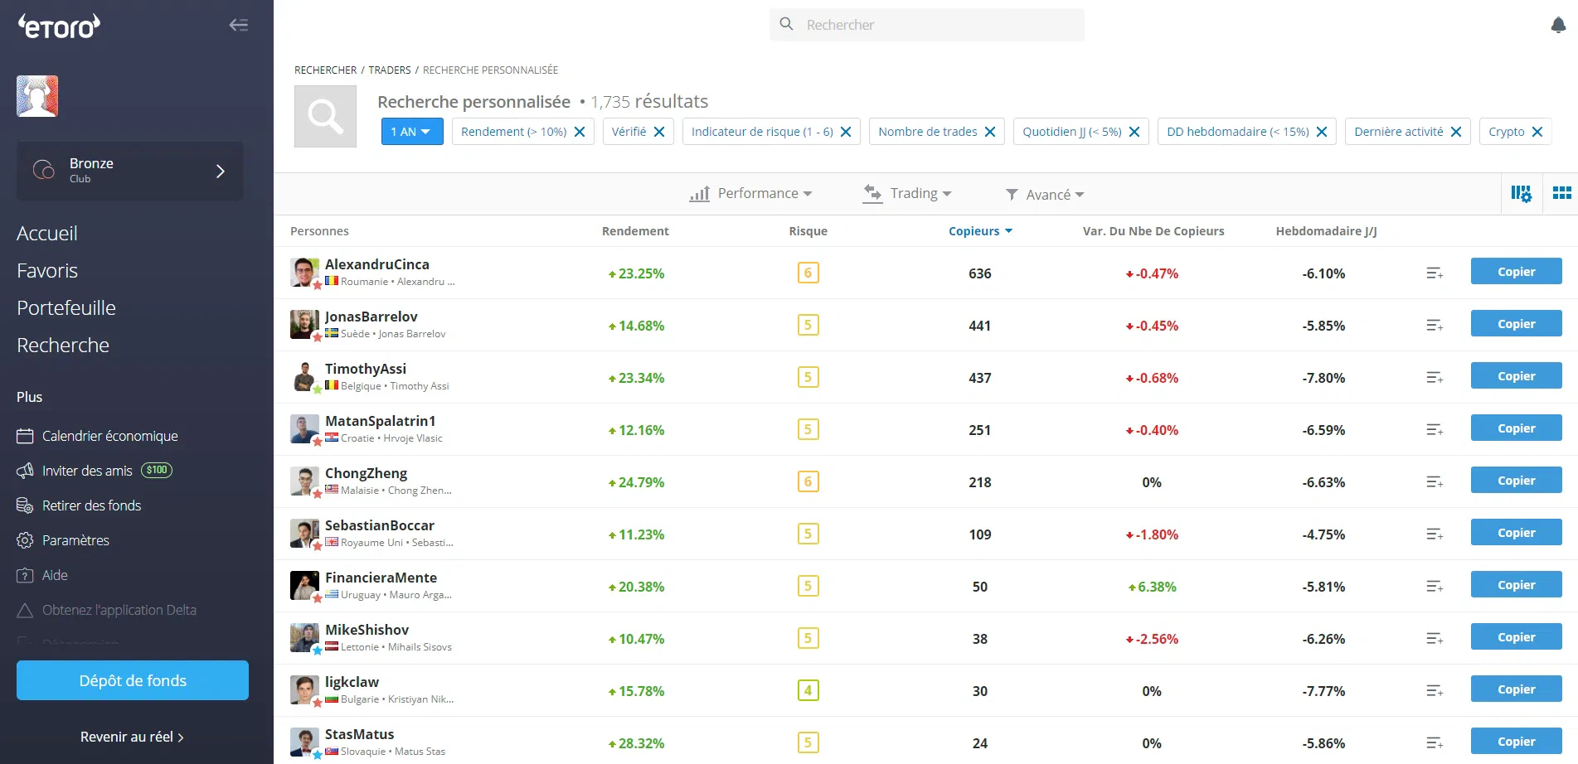The height and width of the screenshot is (764, 1578).
Task: Open column settings icon
Action: (x=1521, y=193)
